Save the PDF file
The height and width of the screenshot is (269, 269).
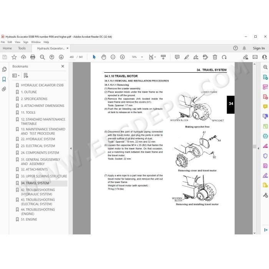coord(5,57)
